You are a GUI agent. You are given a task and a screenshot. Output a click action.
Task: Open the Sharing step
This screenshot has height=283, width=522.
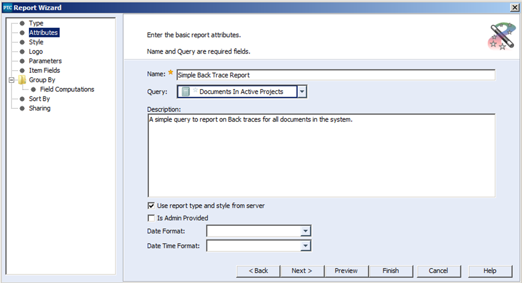(x=40, y=108)
